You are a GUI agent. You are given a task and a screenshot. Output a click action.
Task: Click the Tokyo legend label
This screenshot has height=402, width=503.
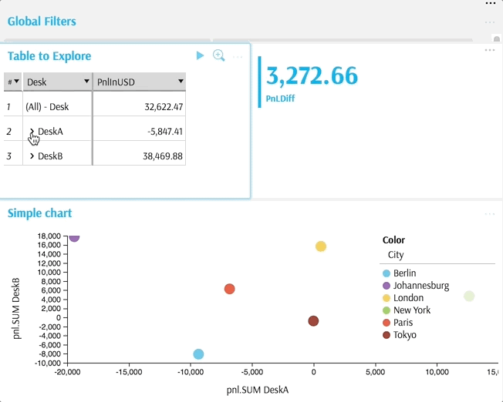pyautogui.click(x=405, y=335)
